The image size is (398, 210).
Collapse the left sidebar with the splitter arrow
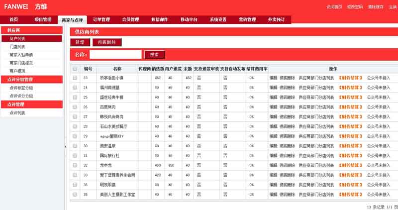click(65, 147)
